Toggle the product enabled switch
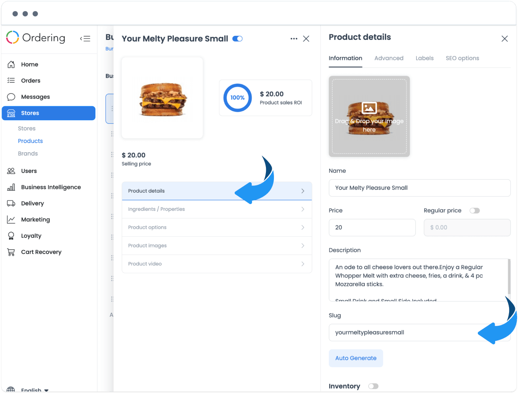 click(x=237, y=38)
